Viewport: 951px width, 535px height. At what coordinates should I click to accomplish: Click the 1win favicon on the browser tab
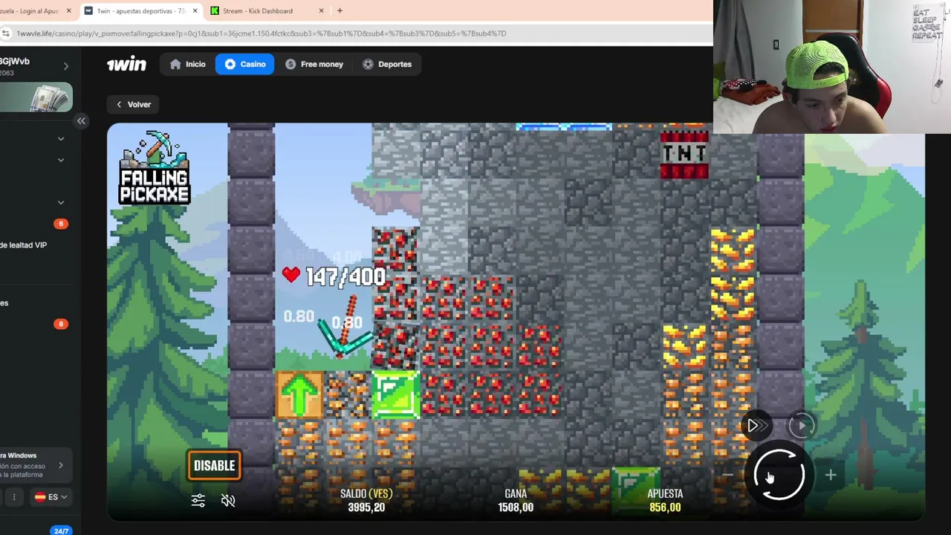point(88,11)
